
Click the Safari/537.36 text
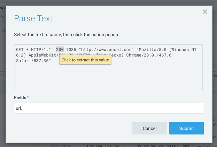(33, 61)
